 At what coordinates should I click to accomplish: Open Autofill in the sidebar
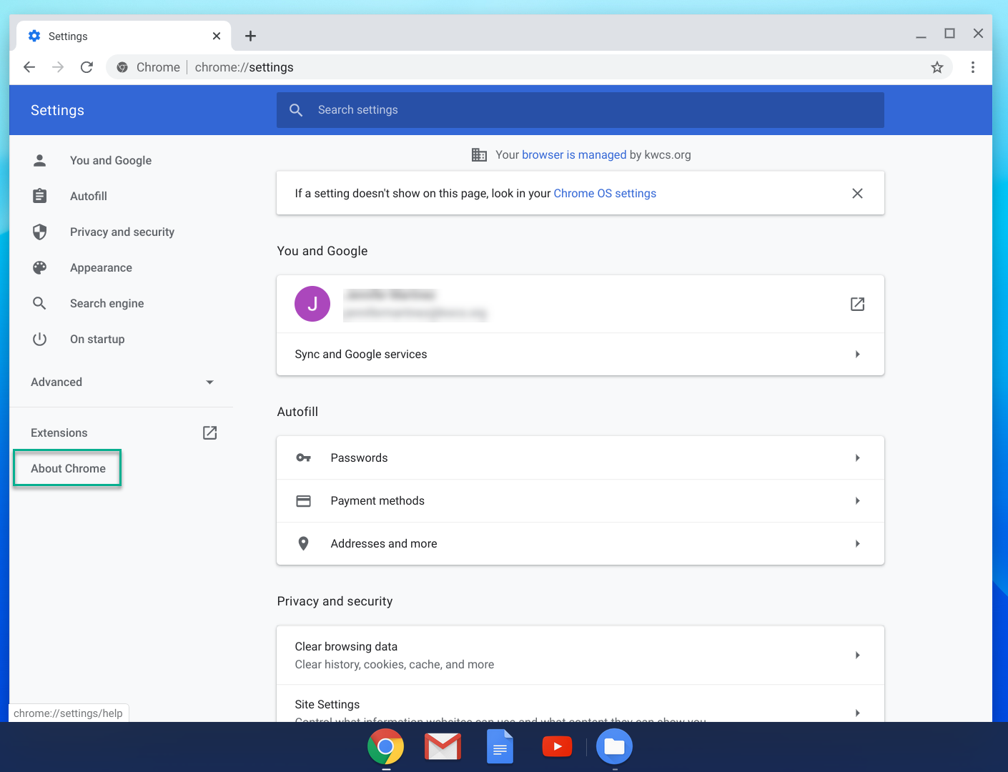89,196
